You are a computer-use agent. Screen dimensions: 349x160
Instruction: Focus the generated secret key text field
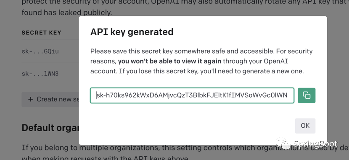192,95
